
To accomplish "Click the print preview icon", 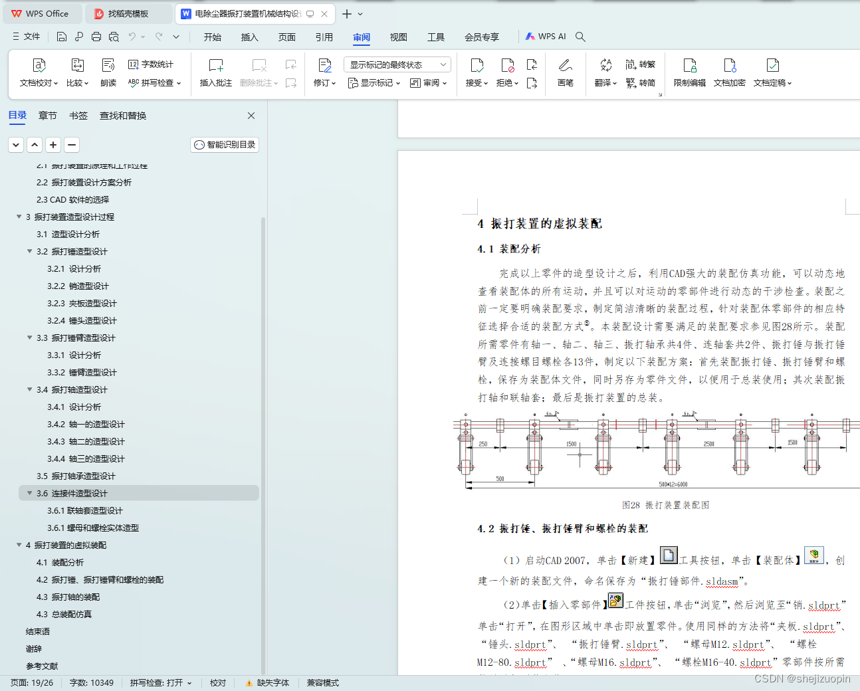I will pyautogui.click(x=114, y=37).
